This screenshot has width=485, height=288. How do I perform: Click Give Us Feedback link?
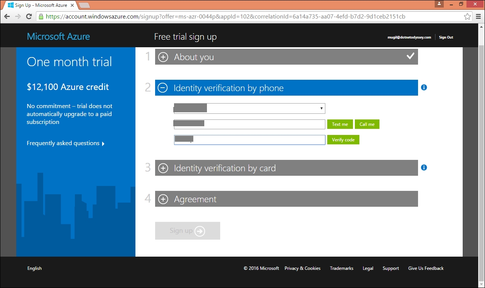tap(426, 268)
